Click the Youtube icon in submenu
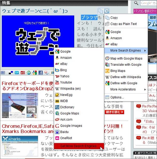 57,82
